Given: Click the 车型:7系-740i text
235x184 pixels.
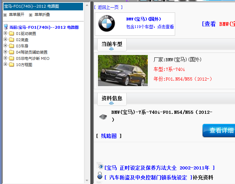Looking at the screenshot, I should (x=169, y=69).
